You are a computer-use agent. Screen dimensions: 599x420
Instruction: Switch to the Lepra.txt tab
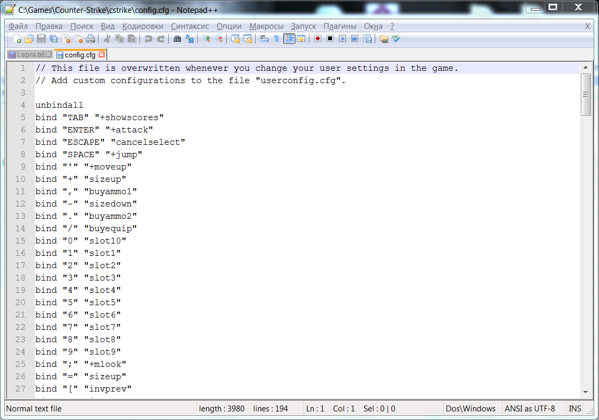click(x=30, y=55)
